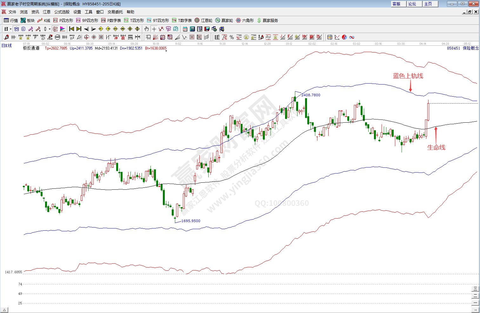
Task: Click the K线 candlestick toolbar button
Action: point(44,20)
